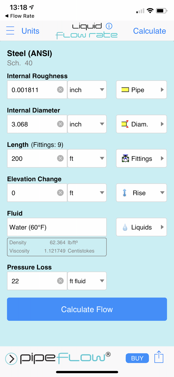Tap the Diam. internal diameter icon
This screenshot has width=174, height=377.
125,124
